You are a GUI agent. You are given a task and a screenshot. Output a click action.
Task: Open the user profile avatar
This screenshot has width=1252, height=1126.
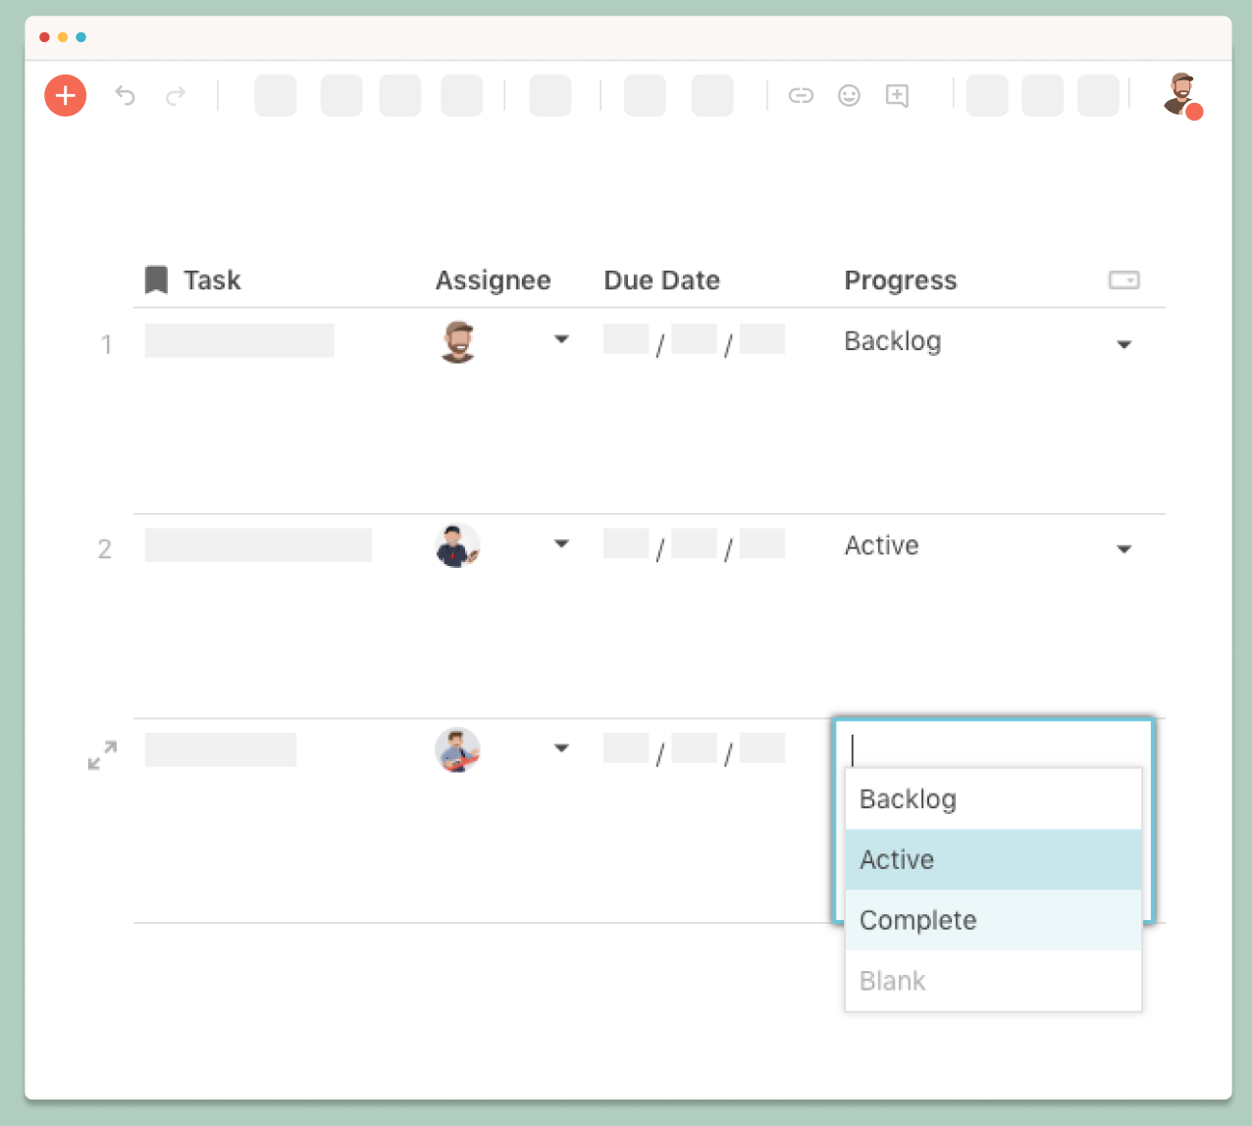1181,95
